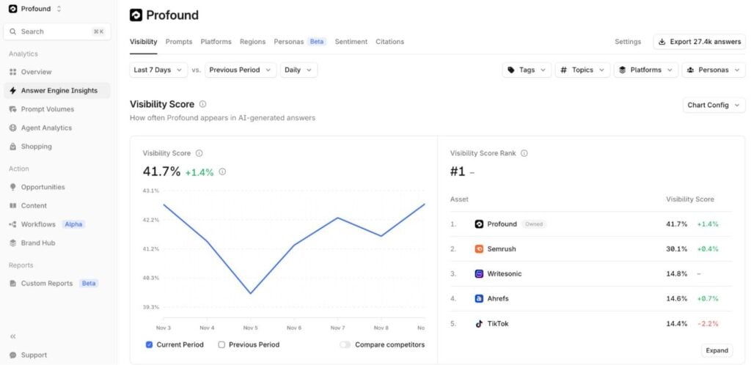Click in the Search input field
The height and width of the screenshot is (365, 751).
click(x=57, y=32)
